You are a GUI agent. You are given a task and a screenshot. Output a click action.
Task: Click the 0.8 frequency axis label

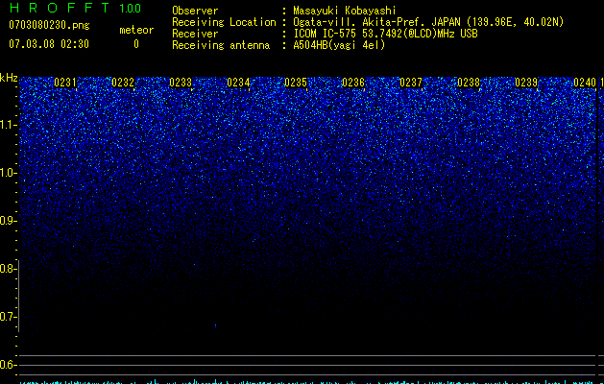(8, 269)
